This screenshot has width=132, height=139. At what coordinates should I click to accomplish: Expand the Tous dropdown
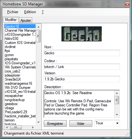point(107,123)
